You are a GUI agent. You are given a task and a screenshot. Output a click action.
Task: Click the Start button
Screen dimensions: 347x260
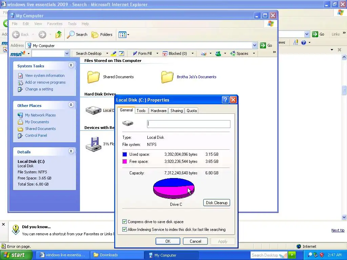pyautogui.click(x=16, y=255)
